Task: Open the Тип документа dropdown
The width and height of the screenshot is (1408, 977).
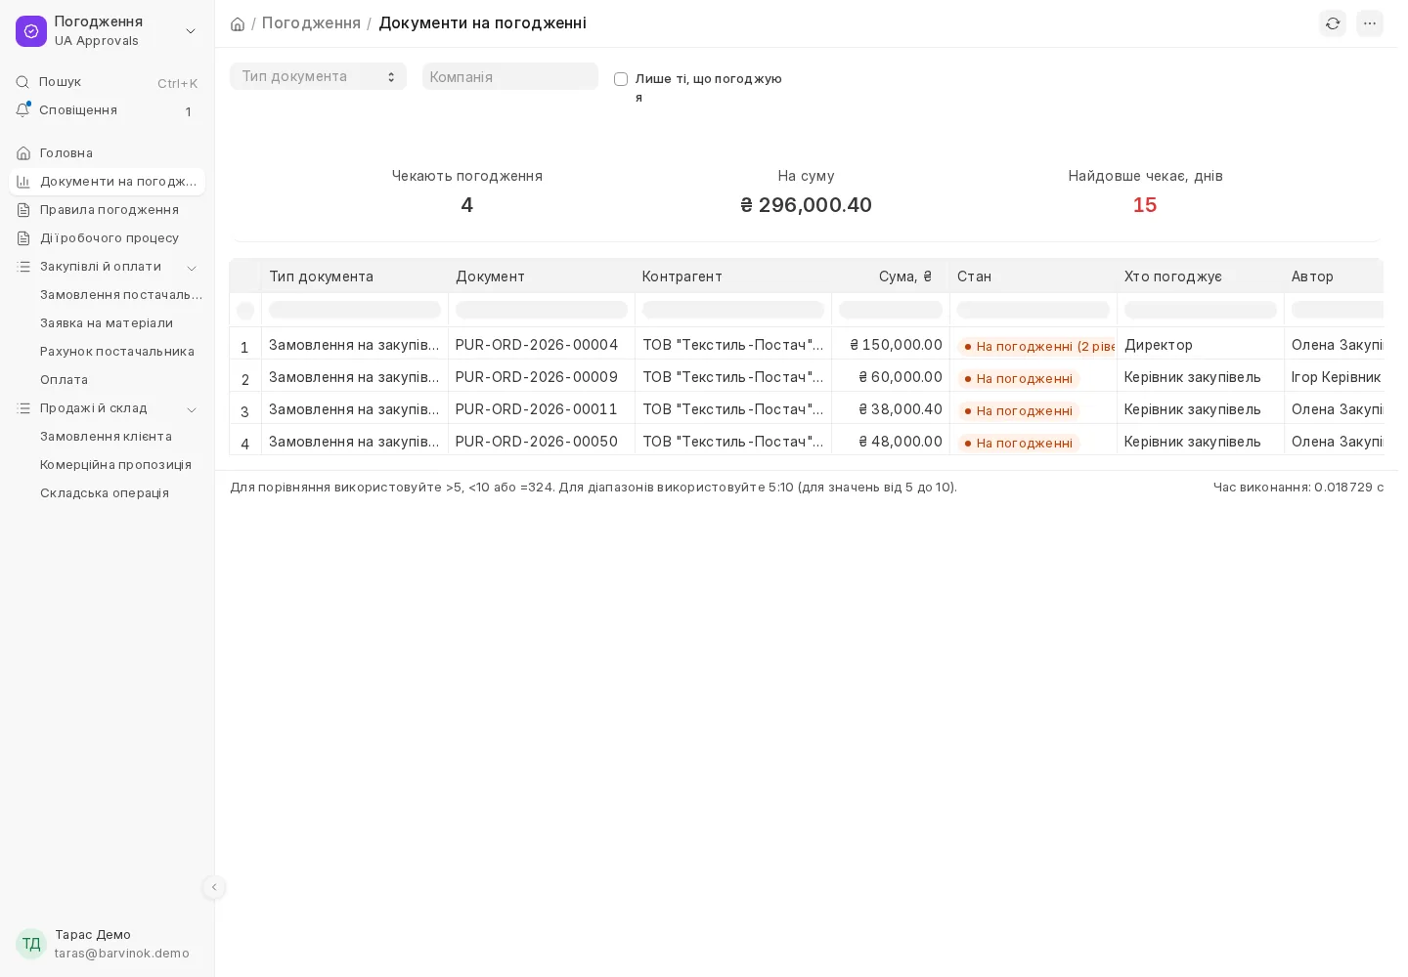Action: pyautogui.click(x=318, y=76)
